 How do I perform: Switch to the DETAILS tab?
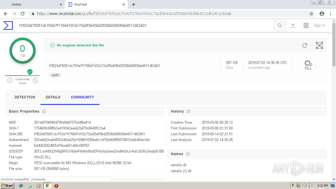[x=53, y=97]
